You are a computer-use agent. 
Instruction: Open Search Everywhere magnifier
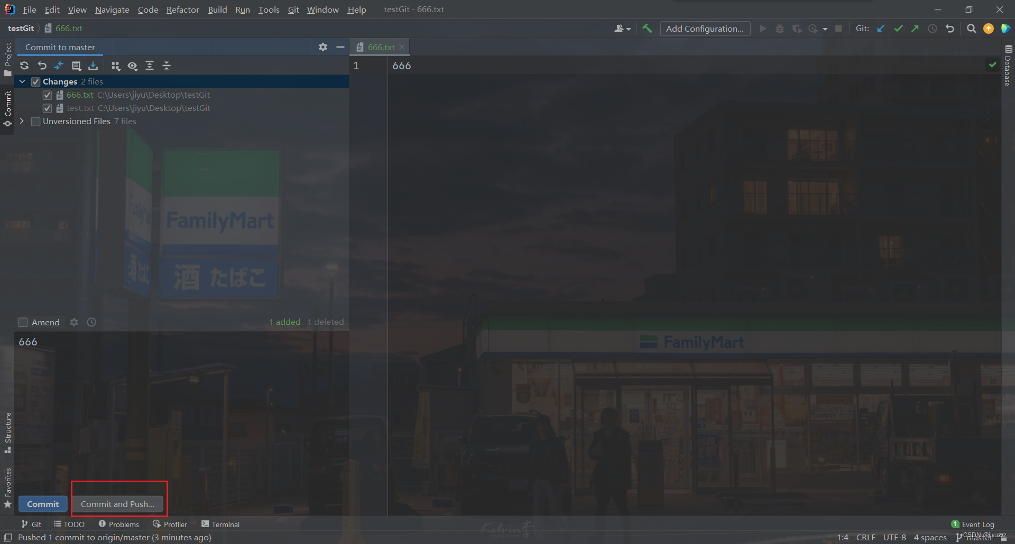(x=972, y=29)
